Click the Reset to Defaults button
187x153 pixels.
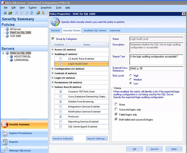[x=63, y=139]
